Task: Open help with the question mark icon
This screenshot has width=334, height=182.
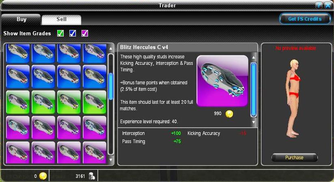Action: pos(319,5)
